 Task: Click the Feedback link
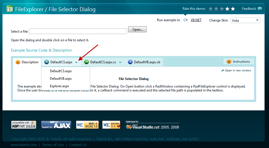[249, 9]
